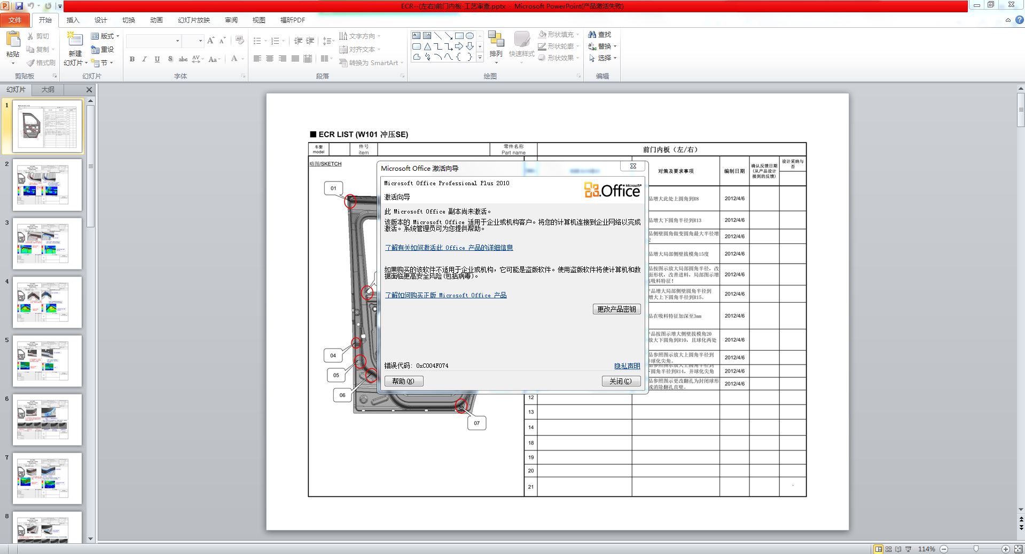Toggle Align Text Left
This screenshot has height=554, width=1025.
pyautogui.click(x=257, y=59)
